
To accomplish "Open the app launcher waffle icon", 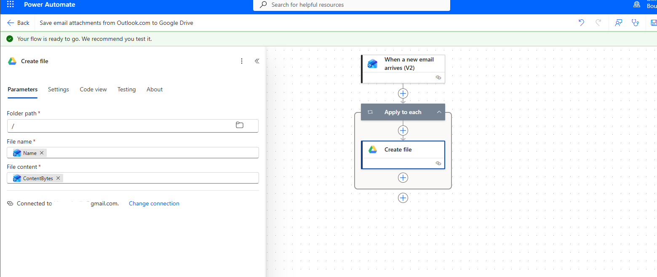I will tap(10, 5).
